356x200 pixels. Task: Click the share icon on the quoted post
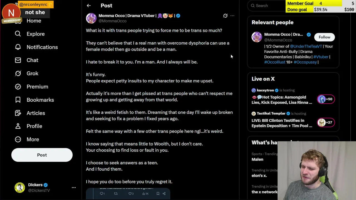tap(164, 194)
